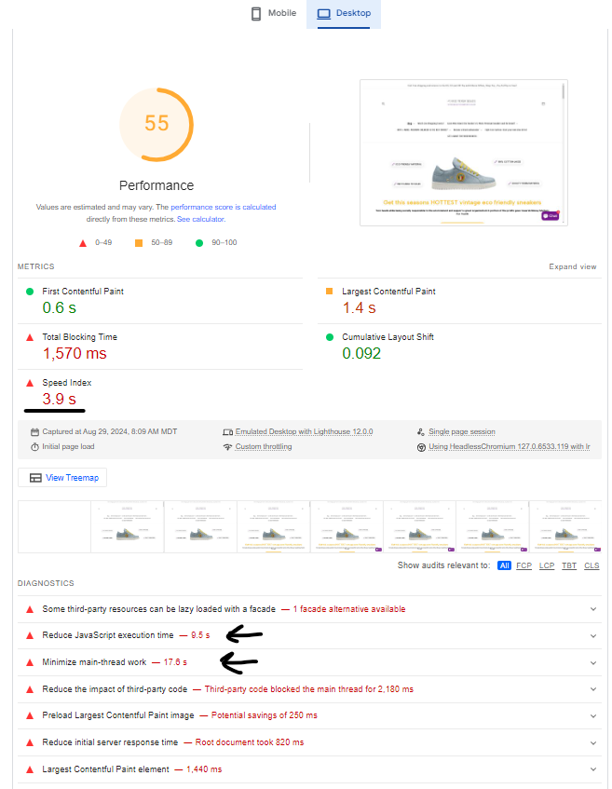Show only FCP relevant audits
Image resolution: width=612 pixels, height=789 pixels.
525,565
